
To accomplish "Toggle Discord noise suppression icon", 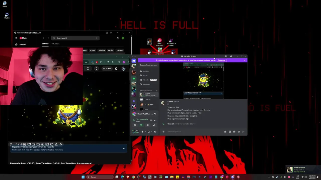I will point(151,120).
